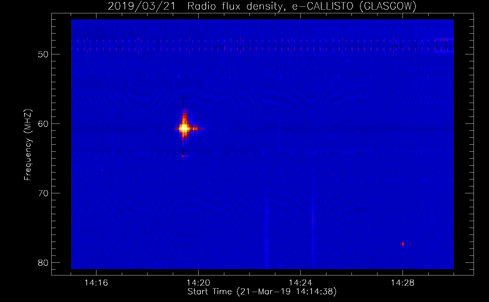Click the plot title mentioning e-CALLISTO (GLASGOW)
The image size is (489, 302).
tap(262, 6)
